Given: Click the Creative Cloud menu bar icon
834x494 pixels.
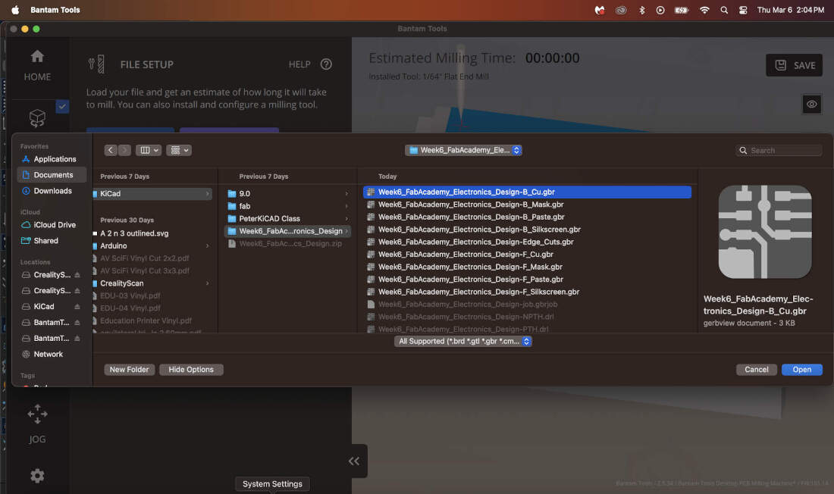Looking at the screenshot, I should pos(621,10).
